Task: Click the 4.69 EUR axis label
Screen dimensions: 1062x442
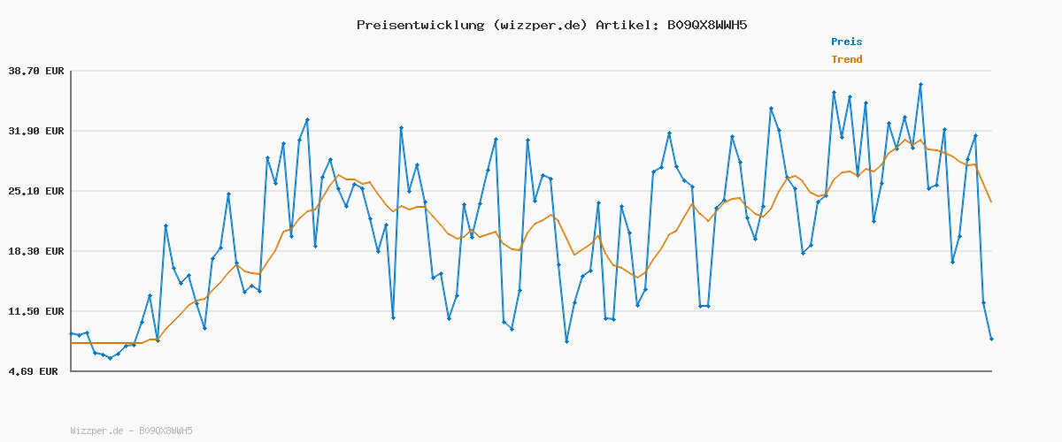Action: point(36,371)
